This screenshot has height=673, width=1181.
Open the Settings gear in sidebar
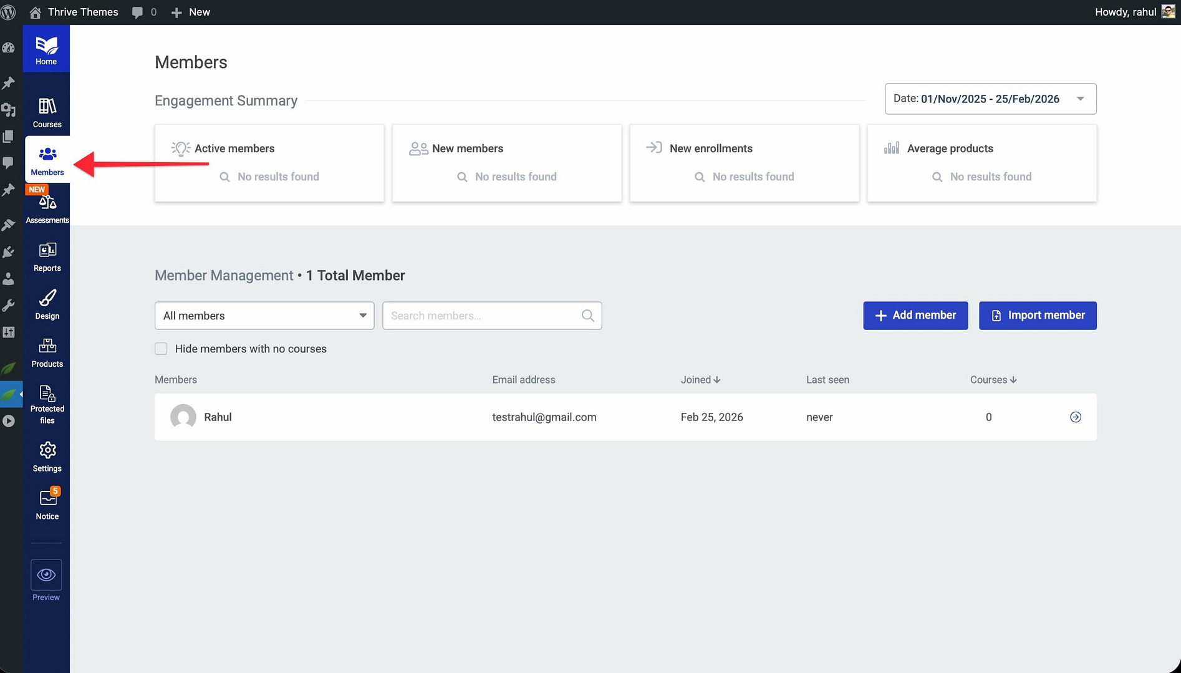pyautogui.click(x=47, y=457)
